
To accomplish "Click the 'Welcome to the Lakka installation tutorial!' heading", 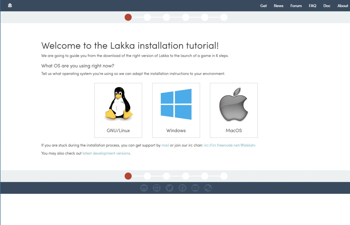I will [x=130, y=46].
